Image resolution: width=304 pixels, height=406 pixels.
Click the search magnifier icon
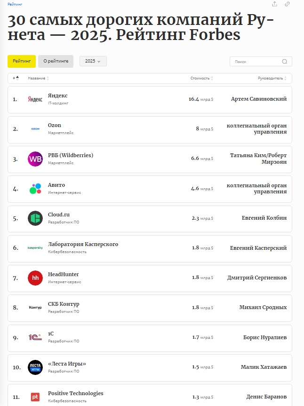coord(285,62)
